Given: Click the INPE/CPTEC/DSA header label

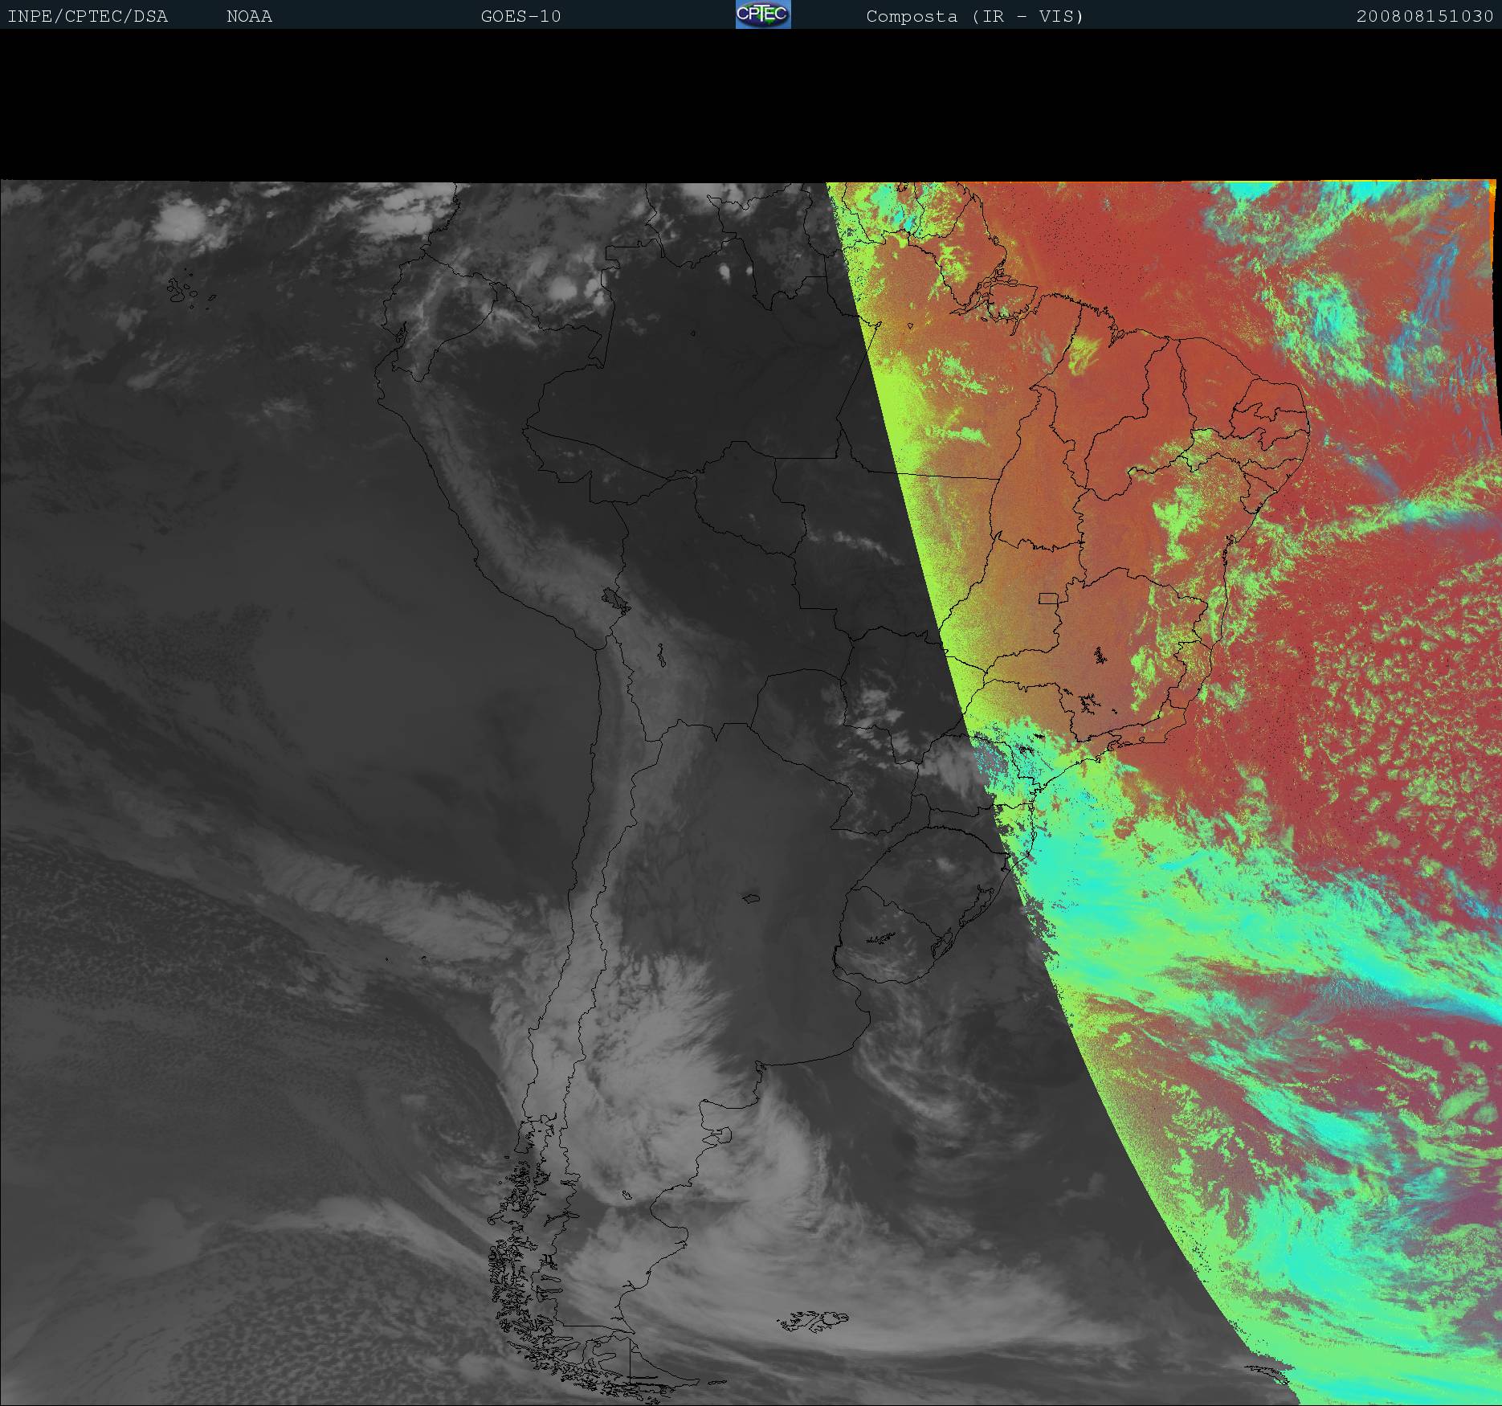Looking at the screenshot, I should pos(88,17).
